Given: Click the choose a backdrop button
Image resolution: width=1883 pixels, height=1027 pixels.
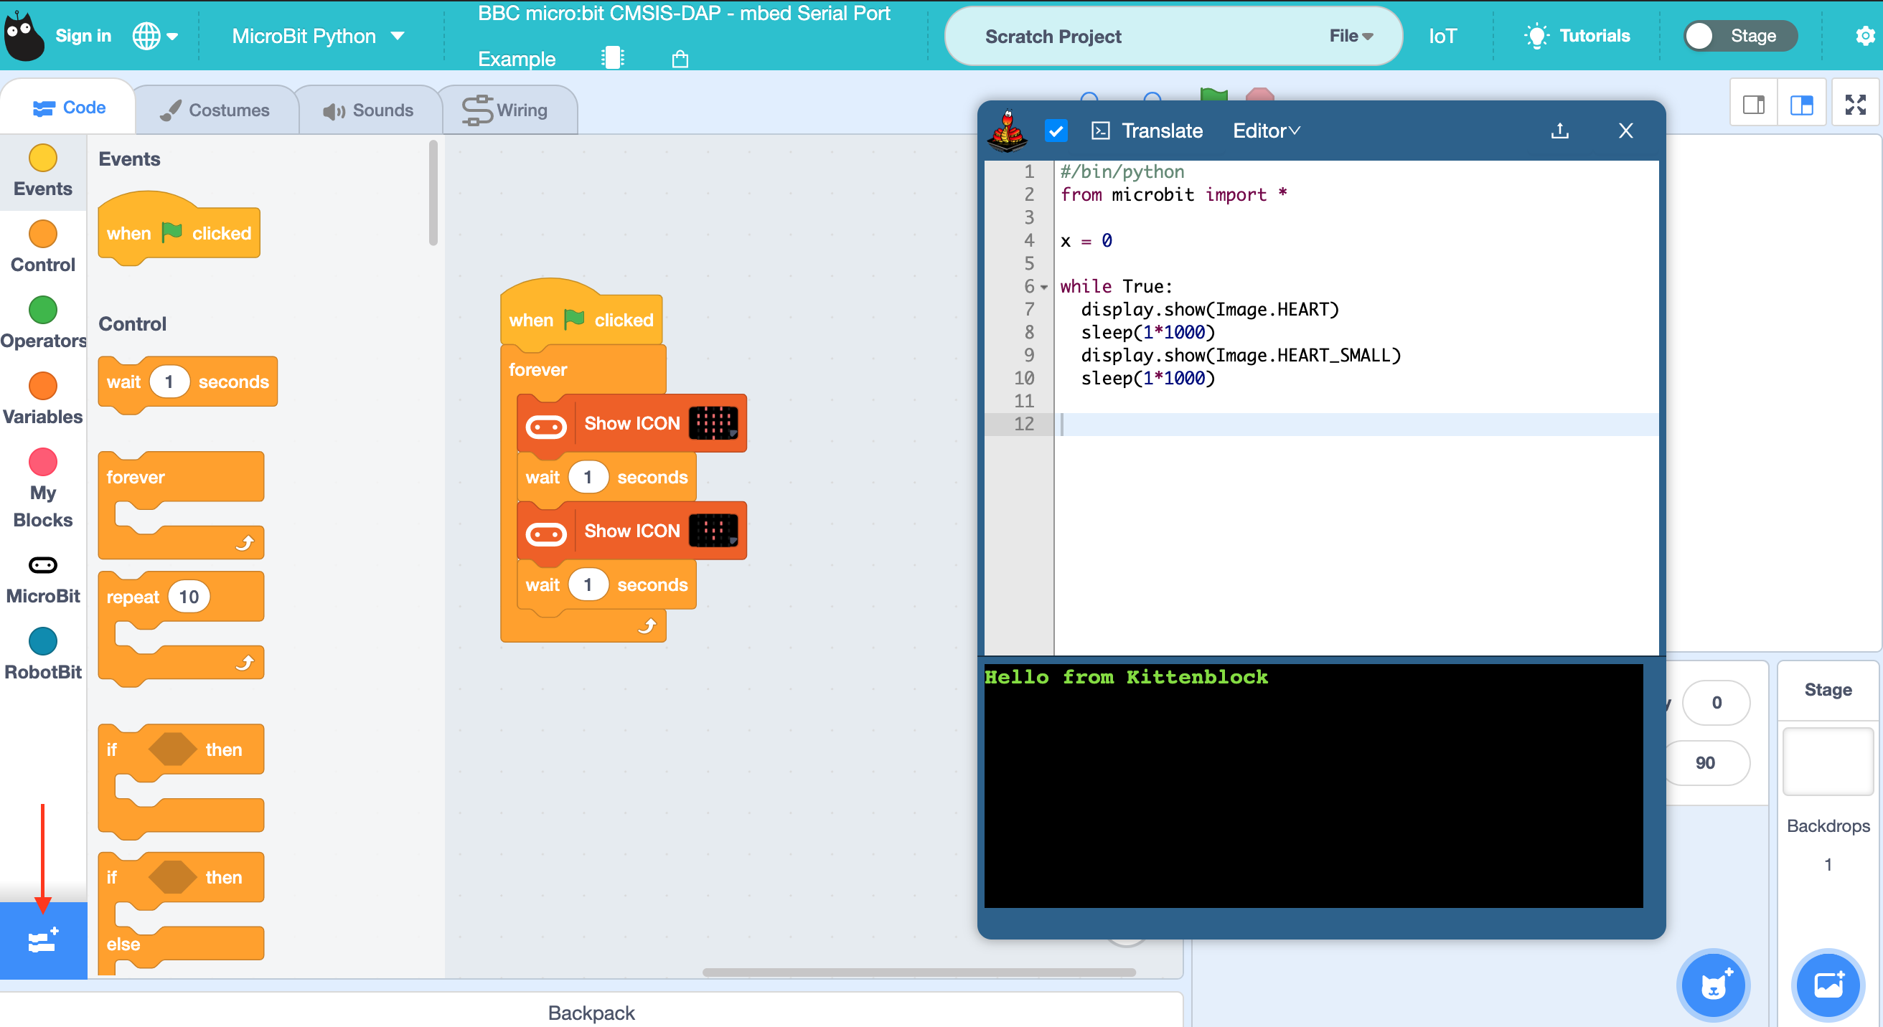Looking at the screenshot, I should point(1828,986).
